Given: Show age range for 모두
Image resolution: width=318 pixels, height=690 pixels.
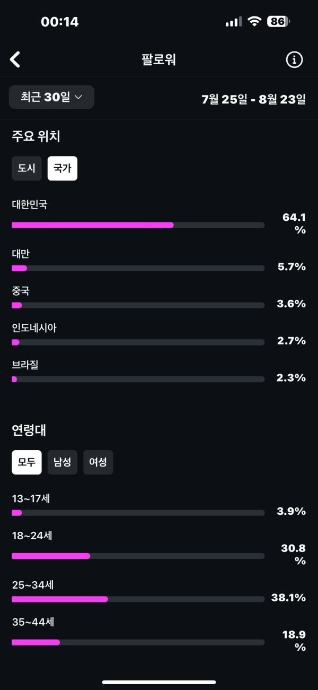Looking at the screenshot, I should [26, 462].
